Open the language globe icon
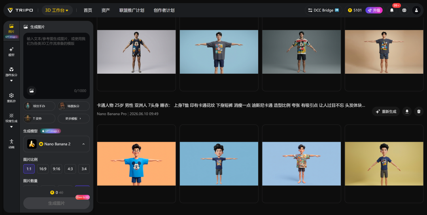 (x=404, y=10)
